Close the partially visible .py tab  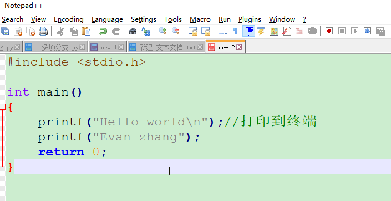point(17,47)
